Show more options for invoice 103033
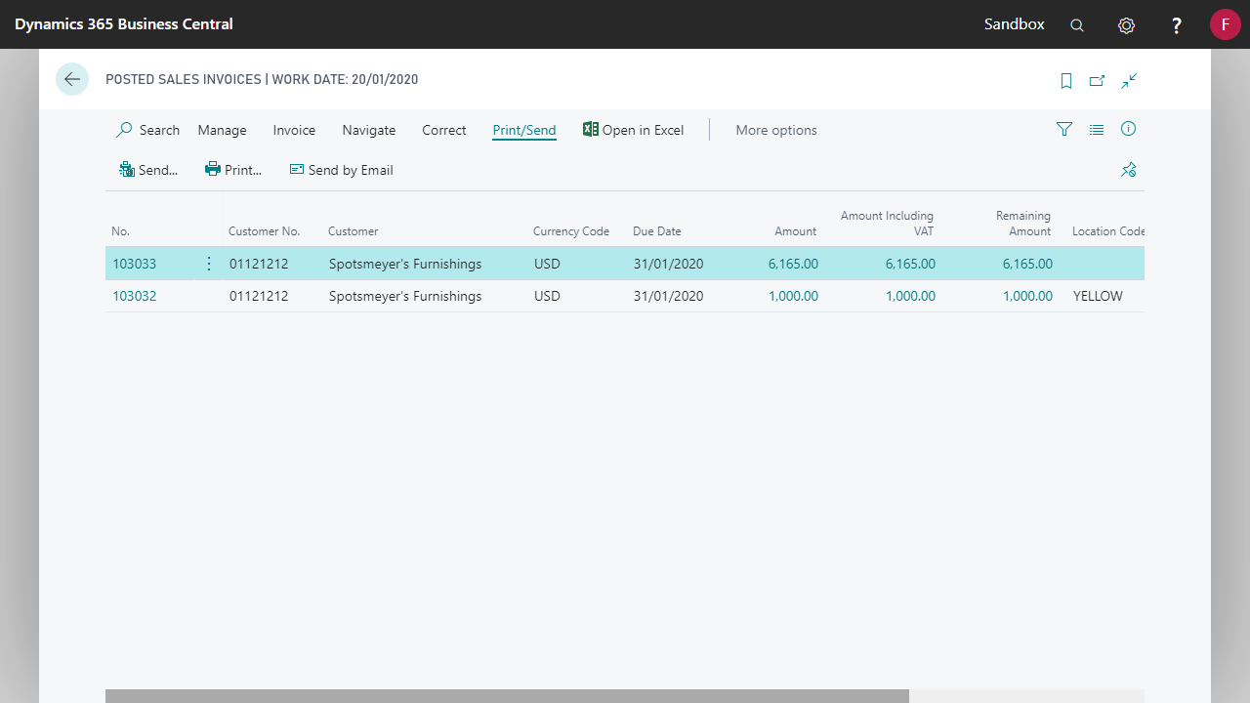The width and height of the screenshot is (1250, 703). [208, 264]
